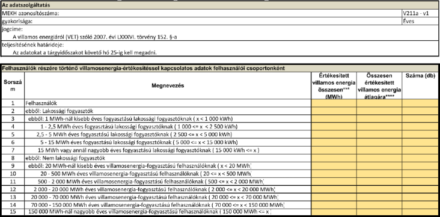Click the 'gyakorisága:' label cell
This screenshot has width=440, height=217.
pos(201,21)
